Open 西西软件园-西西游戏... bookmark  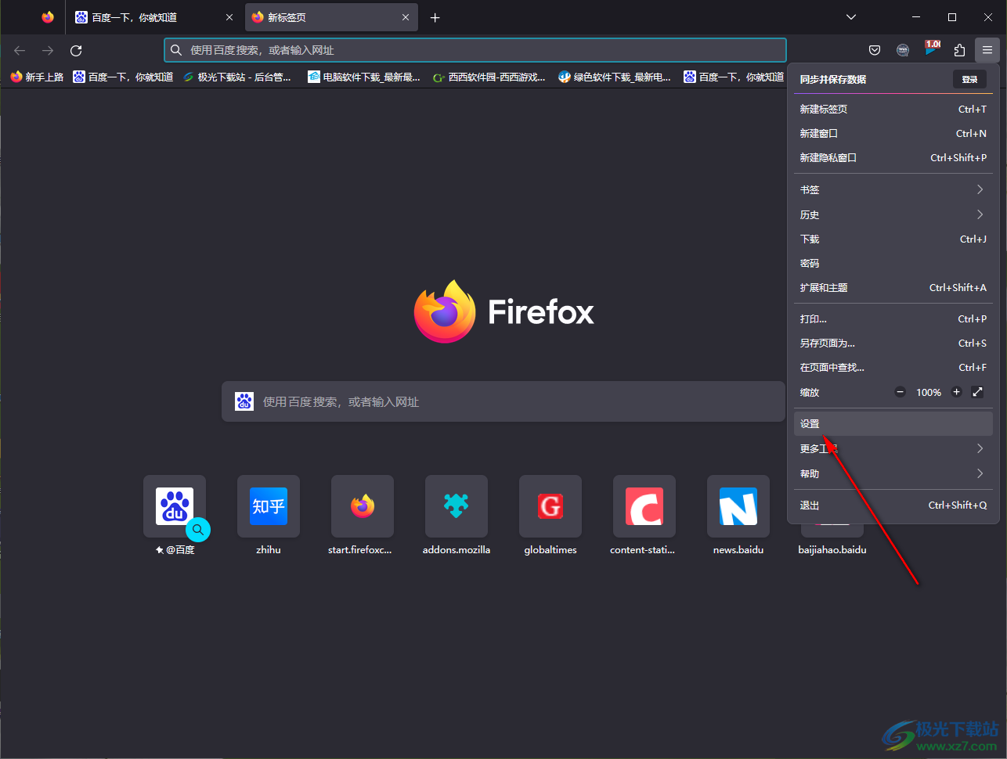[489, 77]
